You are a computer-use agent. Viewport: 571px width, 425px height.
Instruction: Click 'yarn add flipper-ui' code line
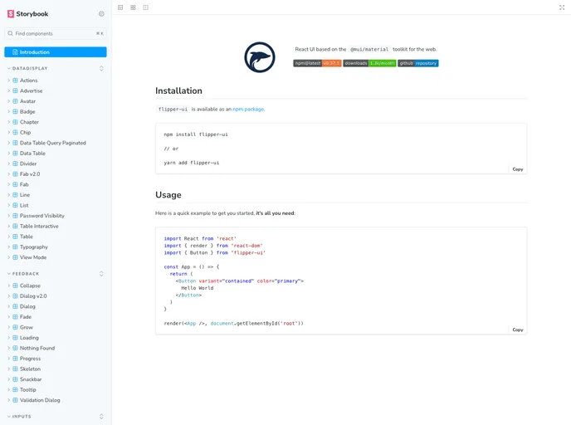pyautogui.click(x=192, y=163)
